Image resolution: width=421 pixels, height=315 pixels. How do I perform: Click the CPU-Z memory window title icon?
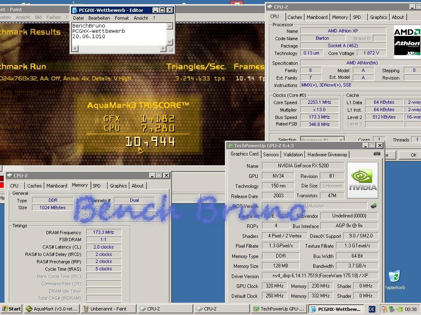click(10, 176)
